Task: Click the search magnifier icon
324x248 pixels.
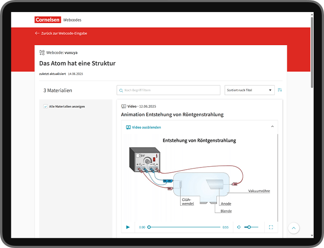Action: point(121,90)
